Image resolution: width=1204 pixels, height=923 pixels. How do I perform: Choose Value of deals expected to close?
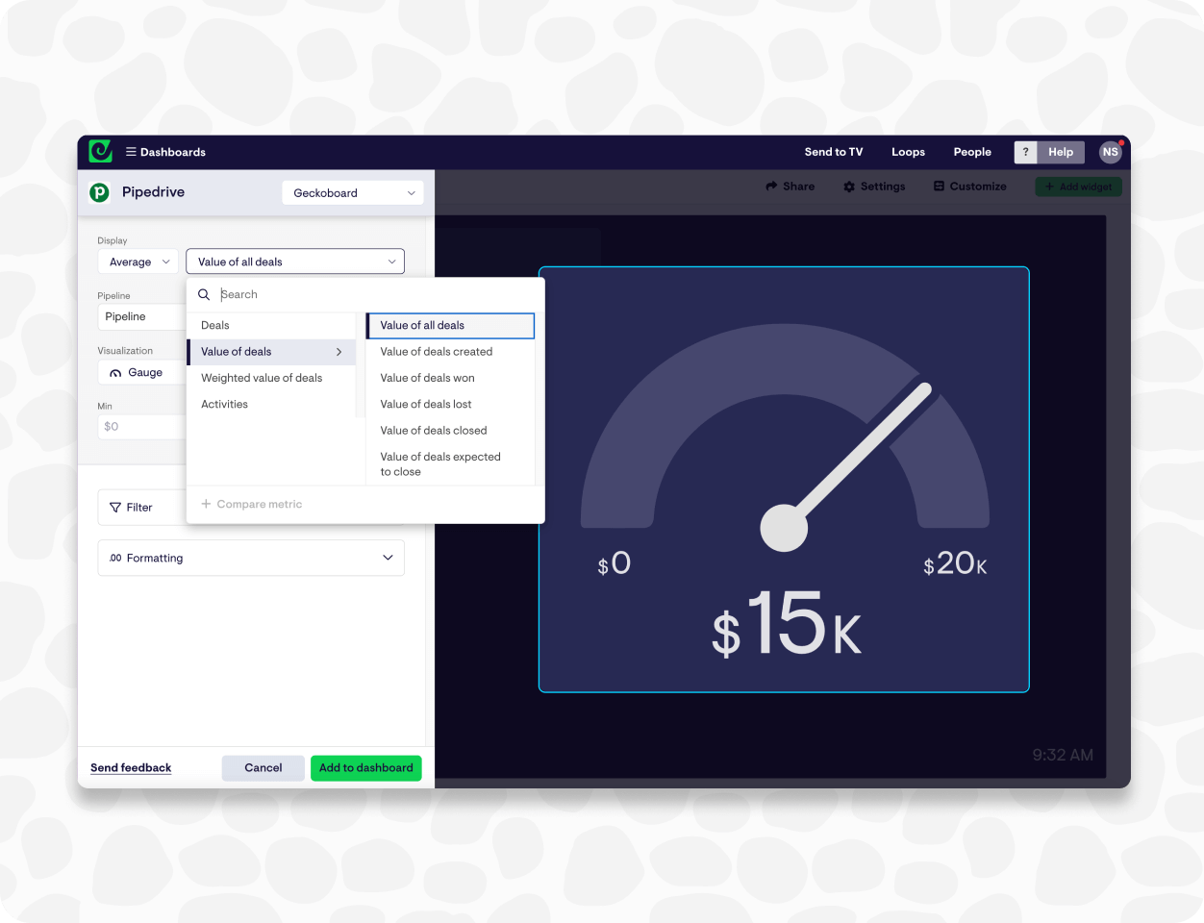point(450,464)
